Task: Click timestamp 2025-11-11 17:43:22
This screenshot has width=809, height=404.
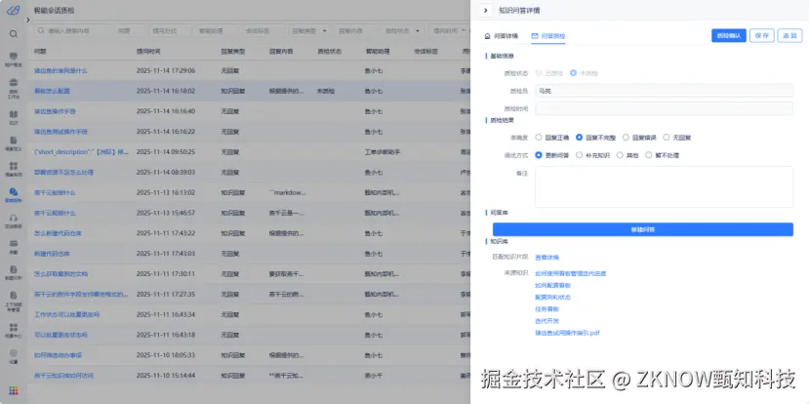Action: click(166, 233)
